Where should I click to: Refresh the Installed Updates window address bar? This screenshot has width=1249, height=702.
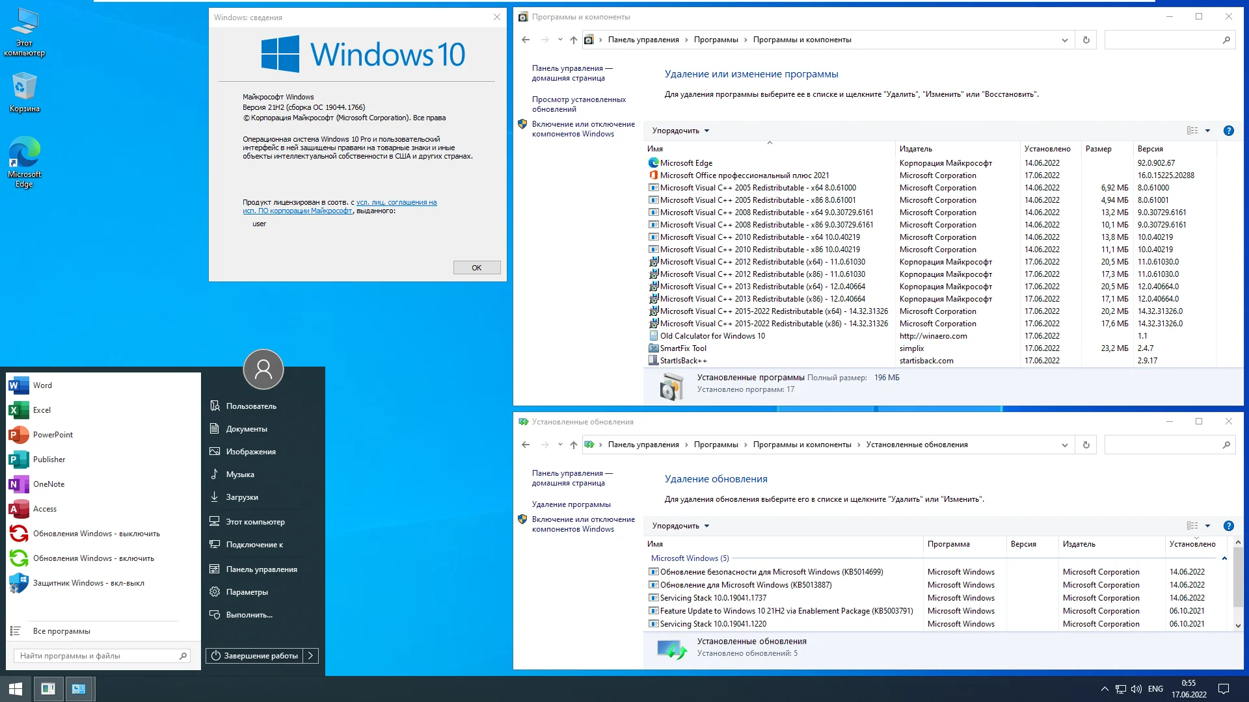(1086, 445)
